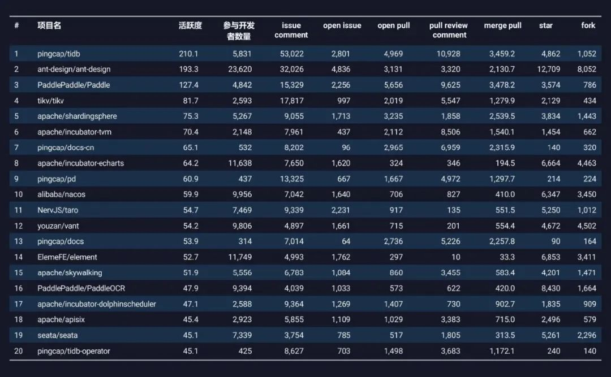Select project name ant-design/ant-design
Viewport: 611px width, 377px height.
point(74,70)
